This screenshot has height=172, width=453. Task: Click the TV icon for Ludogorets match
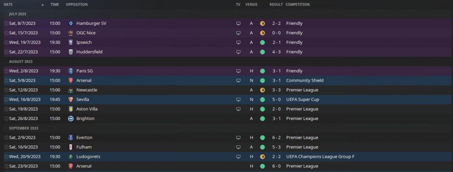click(x=238, y=157)
